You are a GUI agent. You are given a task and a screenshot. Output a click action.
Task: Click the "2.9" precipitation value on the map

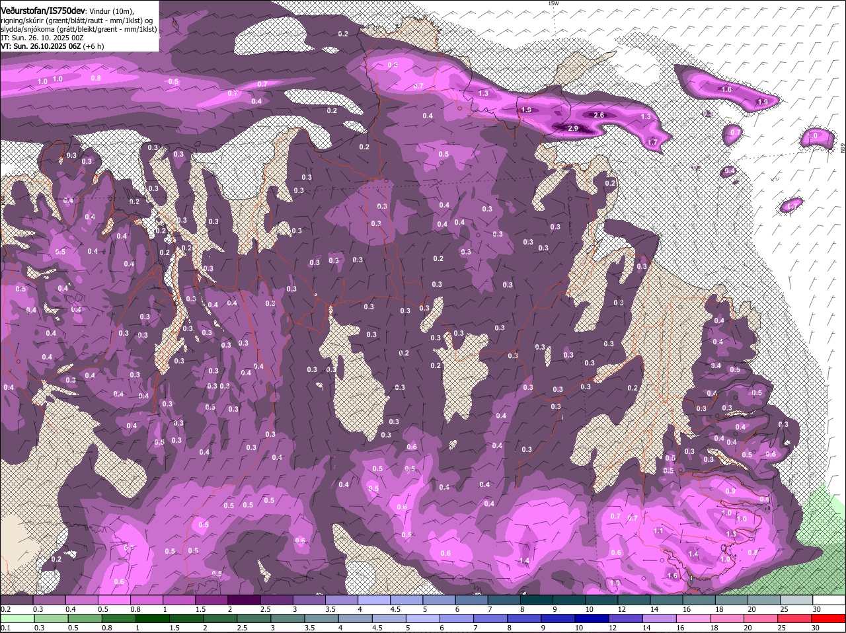click(573, 128)
